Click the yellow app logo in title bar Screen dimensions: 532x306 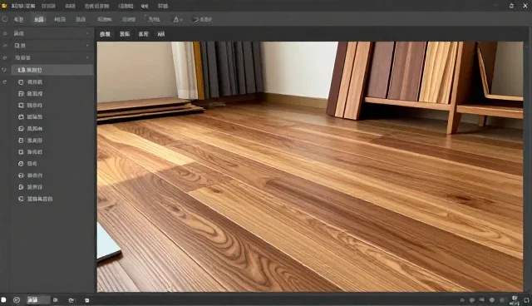click(x=4, y=6)
